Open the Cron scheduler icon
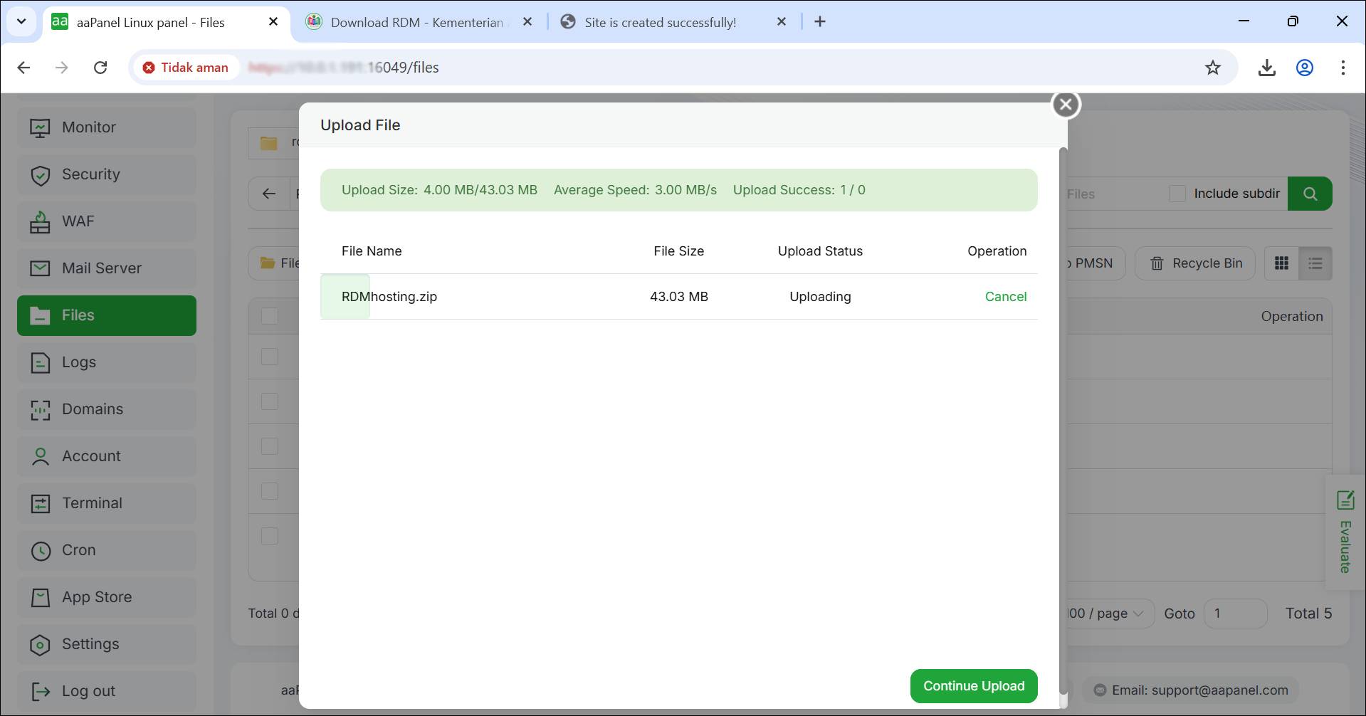Viewport: 1366px width, 716px height. 41,550
